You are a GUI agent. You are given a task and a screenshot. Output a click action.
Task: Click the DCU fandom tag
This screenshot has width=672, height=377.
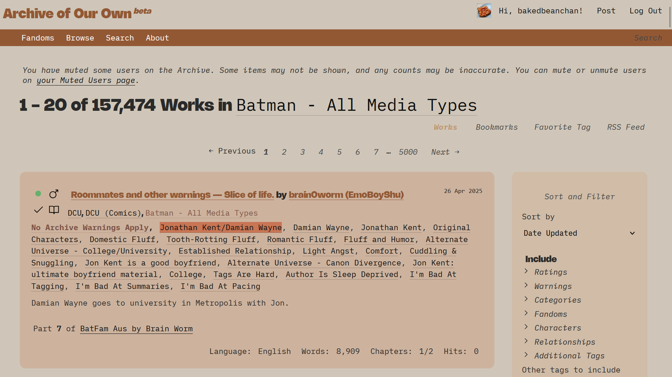[74, 213]
